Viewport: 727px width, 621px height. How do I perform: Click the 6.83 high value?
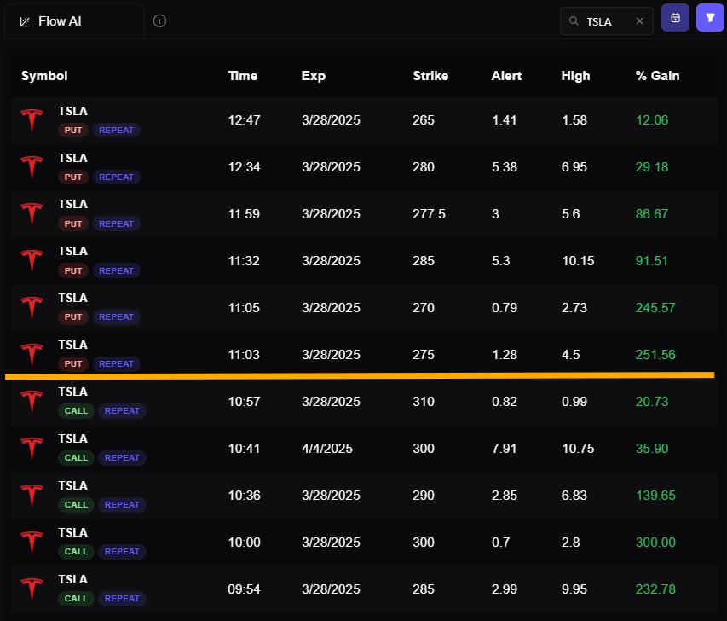click(x=574, y=495)
